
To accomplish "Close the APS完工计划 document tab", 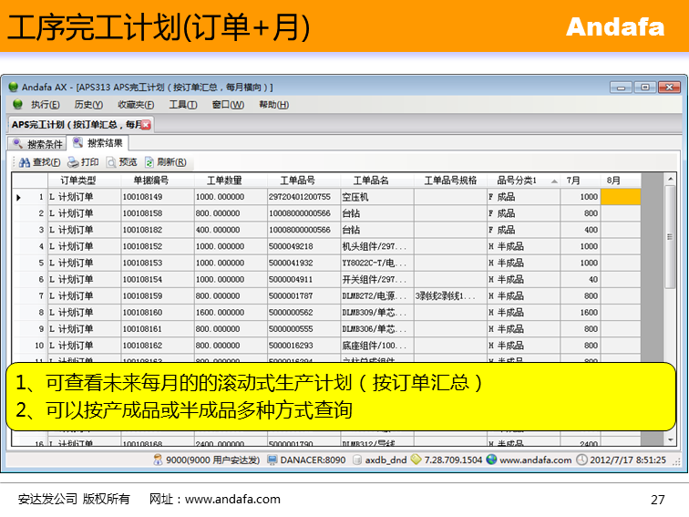I will [x=146, y=124].
